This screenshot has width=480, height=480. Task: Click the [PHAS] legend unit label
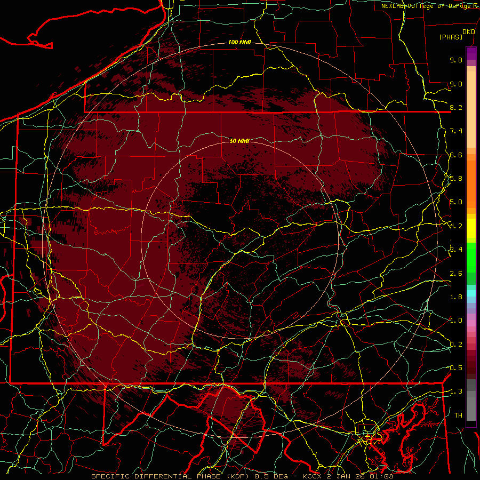pyautogui.click(x=451, y=37)
